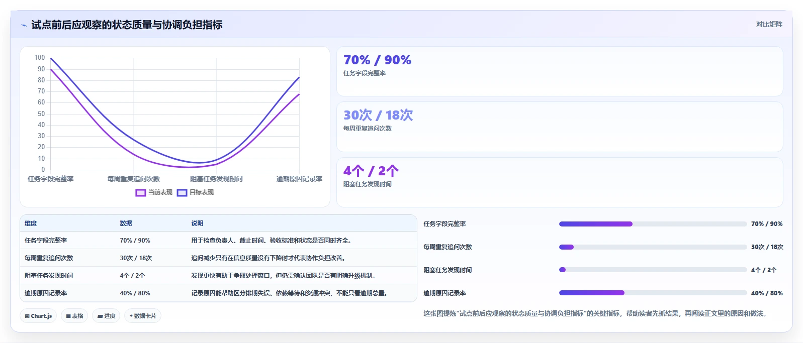Image resolution: width=803 pixels, height=343 pixels.
Task: Select the 进度 tag chip
Action: point(106,316)
